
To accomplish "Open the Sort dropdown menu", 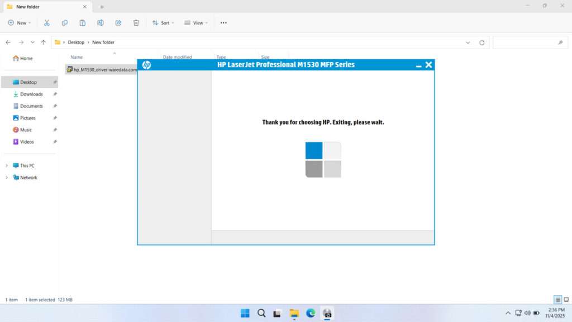I will pos(163,22).
